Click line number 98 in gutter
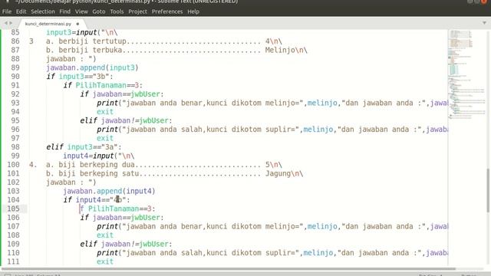This screenshot has width=491, height=276. click(x=15, y=147)
